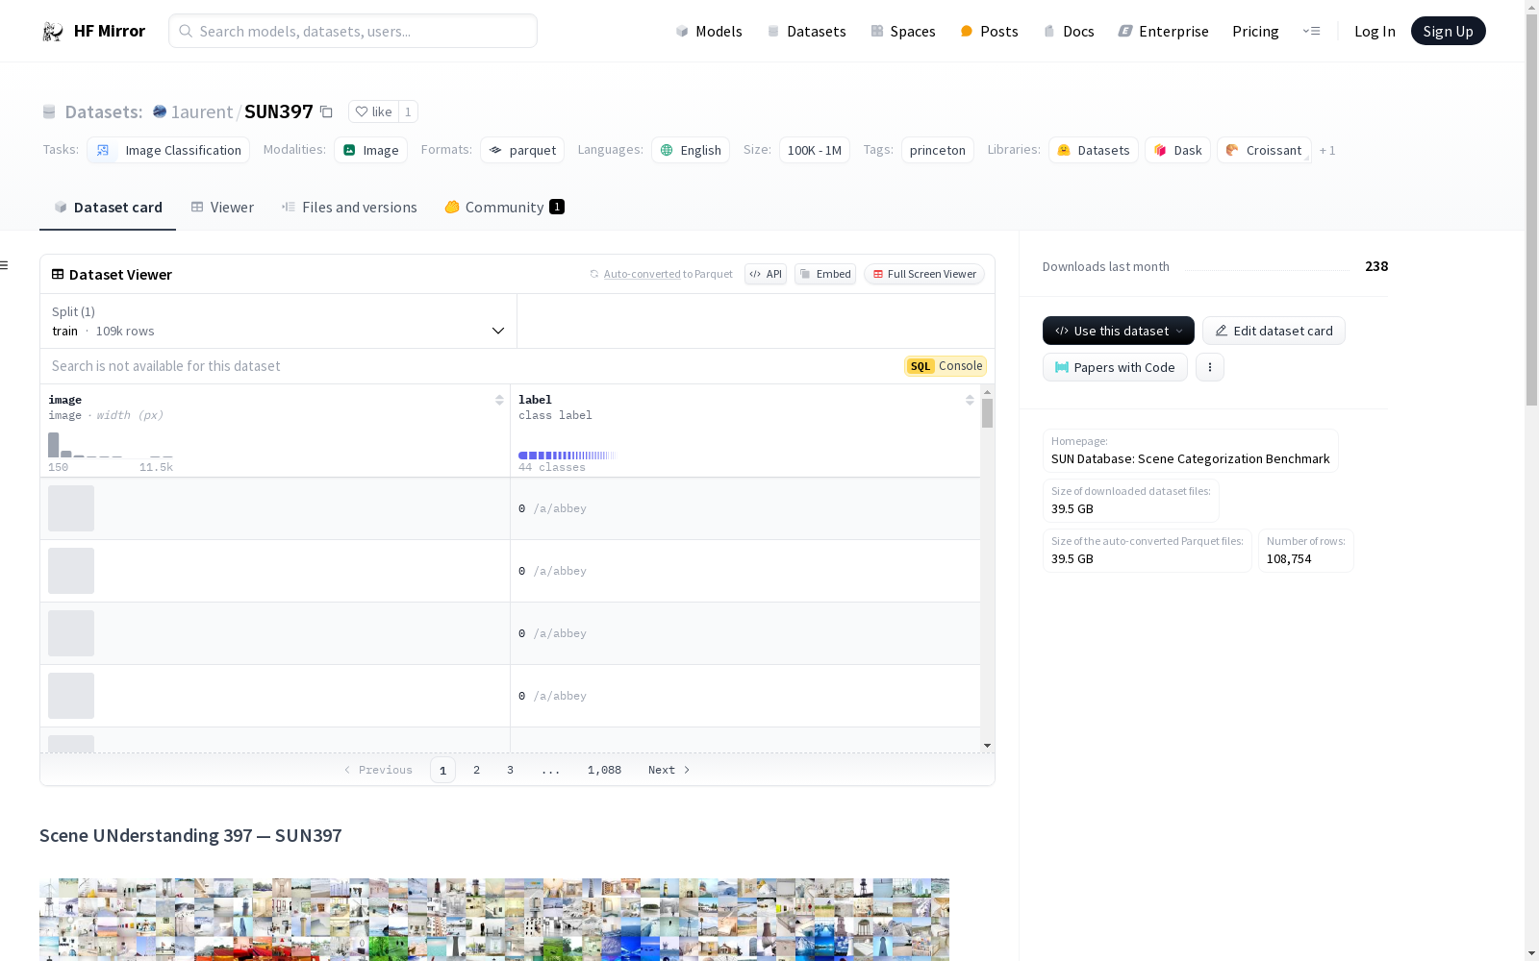Follow the Auto-converted to Parquet link

tap(642, 274)
